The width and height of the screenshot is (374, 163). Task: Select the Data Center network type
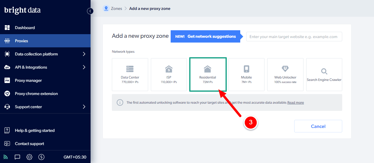tap(130, 75)
